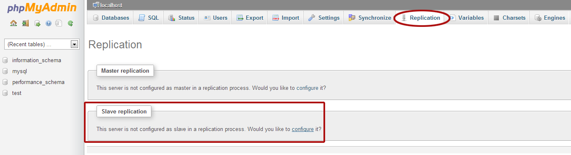
Task: Open the Query window icon
Action: (x=37, y=24)
